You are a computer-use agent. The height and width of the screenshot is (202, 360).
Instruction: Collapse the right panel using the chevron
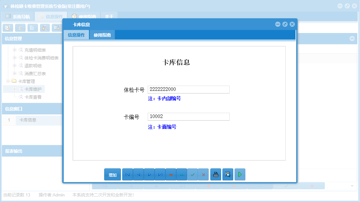coord(352,39)
